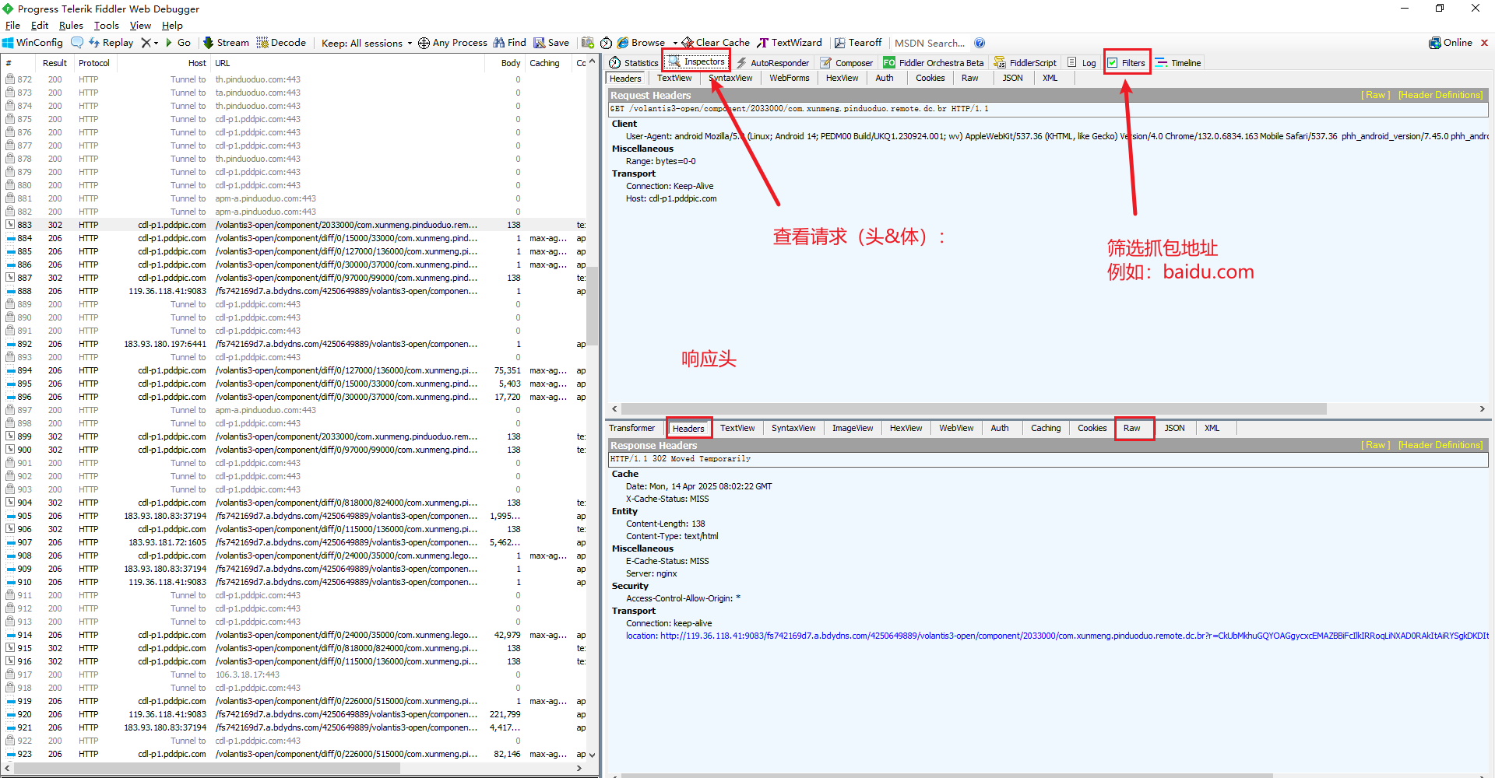The height and width of the screenshot is (778, 1495).
Task: Select response ImageView tab
Action: pos(853,428)
